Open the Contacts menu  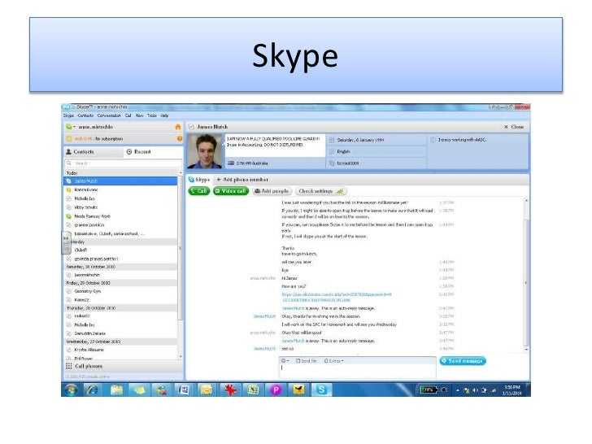coord(85,115)
